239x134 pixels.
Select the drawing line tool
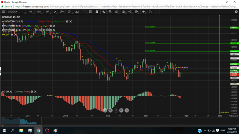(x=55, y=12)
